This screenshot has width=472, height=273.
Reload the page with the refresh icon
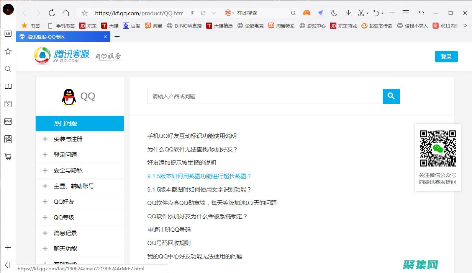pyautogui.click(x=52, y=13)
